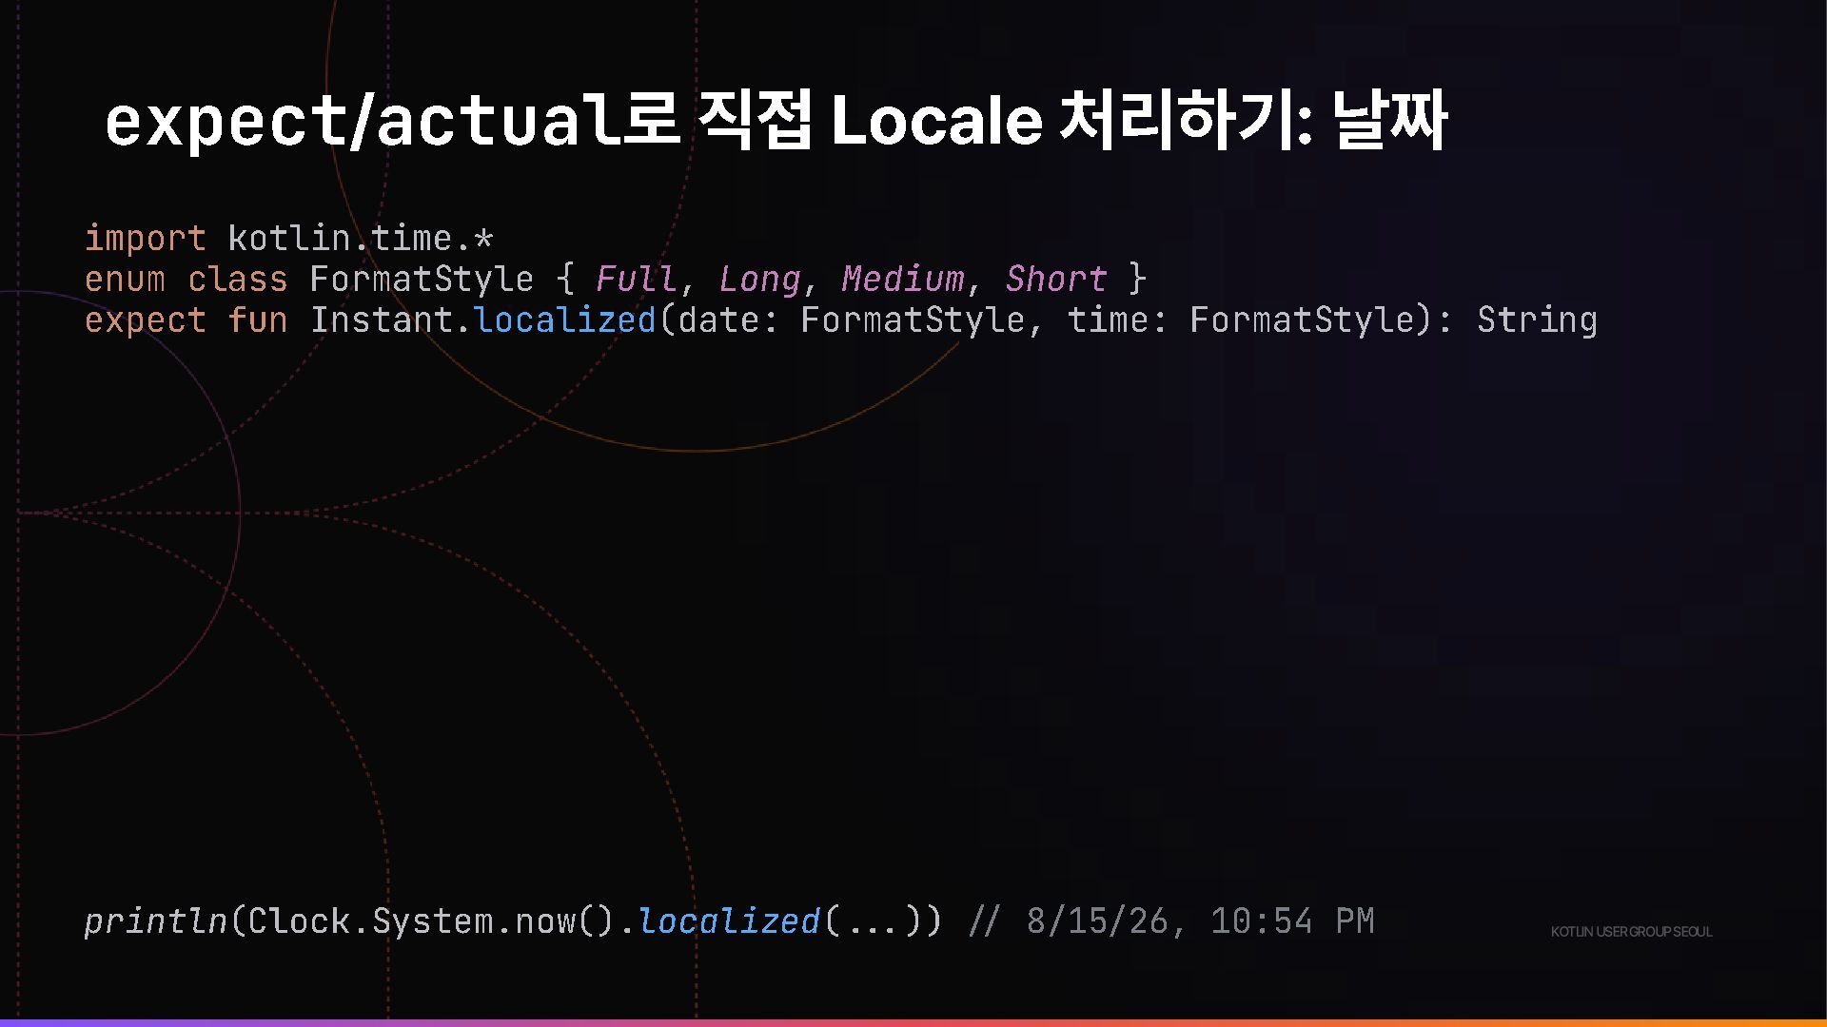Viewport: 1827px width, 1027px height.
Task: Click the "enum" keyword
Action: click(x=125, y=279)
